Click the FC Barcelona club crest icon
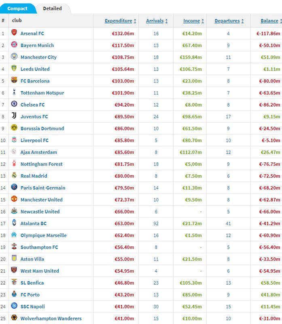The height and width of the screenshot is (324, 282). tap(14, 81)
